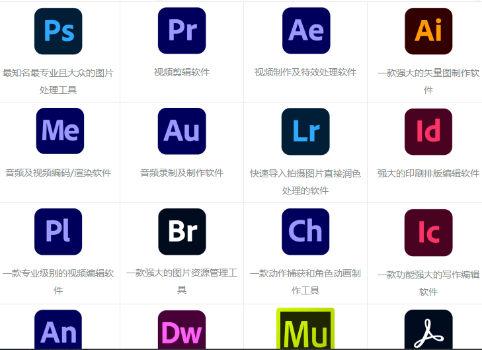
Task: Click text '一款强大的图片资源管理工具'
Action: point(182,281)
